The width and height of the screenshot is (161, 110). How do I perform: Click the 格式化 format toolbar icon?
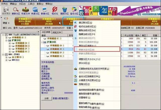tap(55, 11)
